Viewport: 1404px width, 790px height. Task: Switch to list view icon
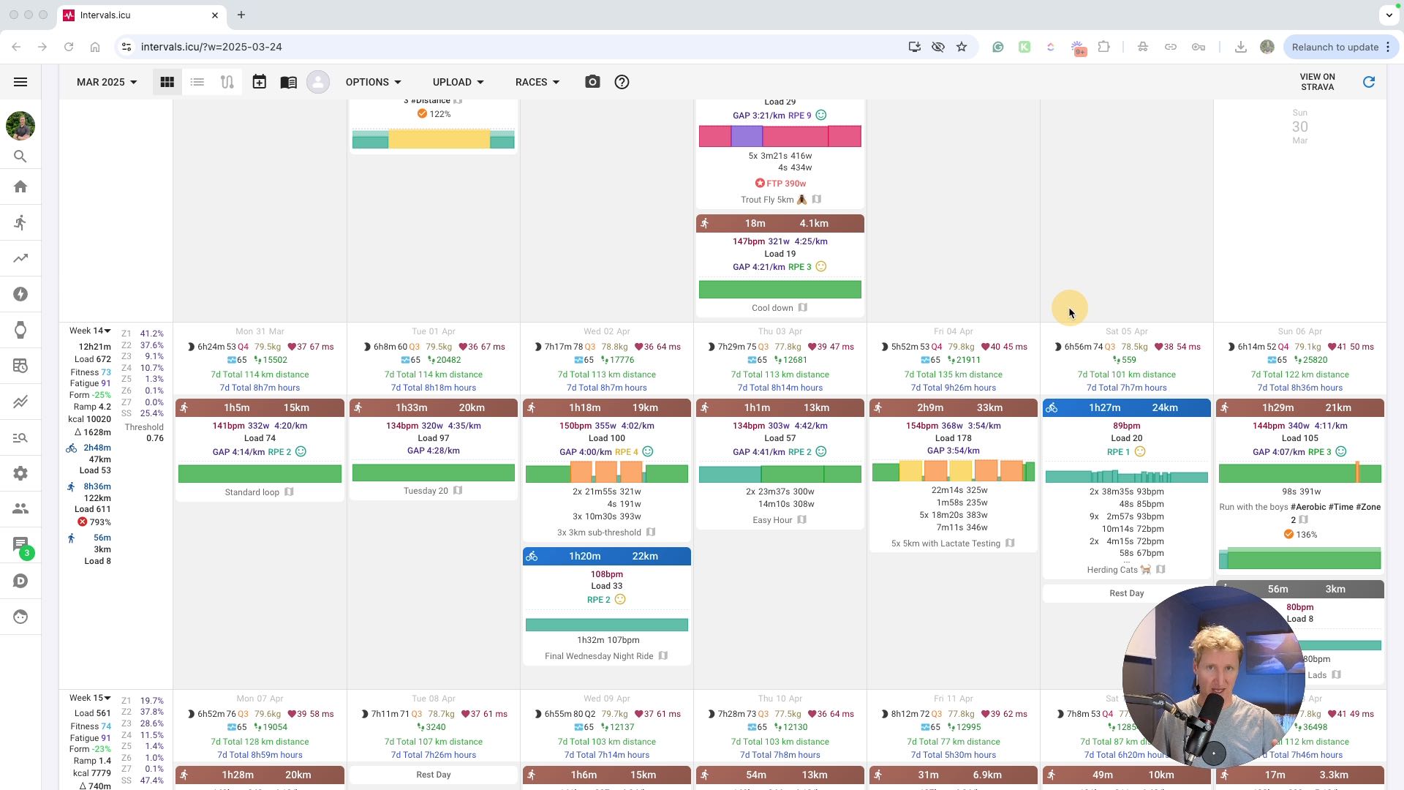coord(197,82)
